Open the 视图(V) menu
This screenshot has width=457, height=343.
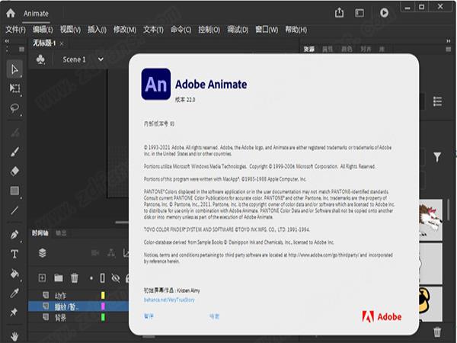coord(70,30)
